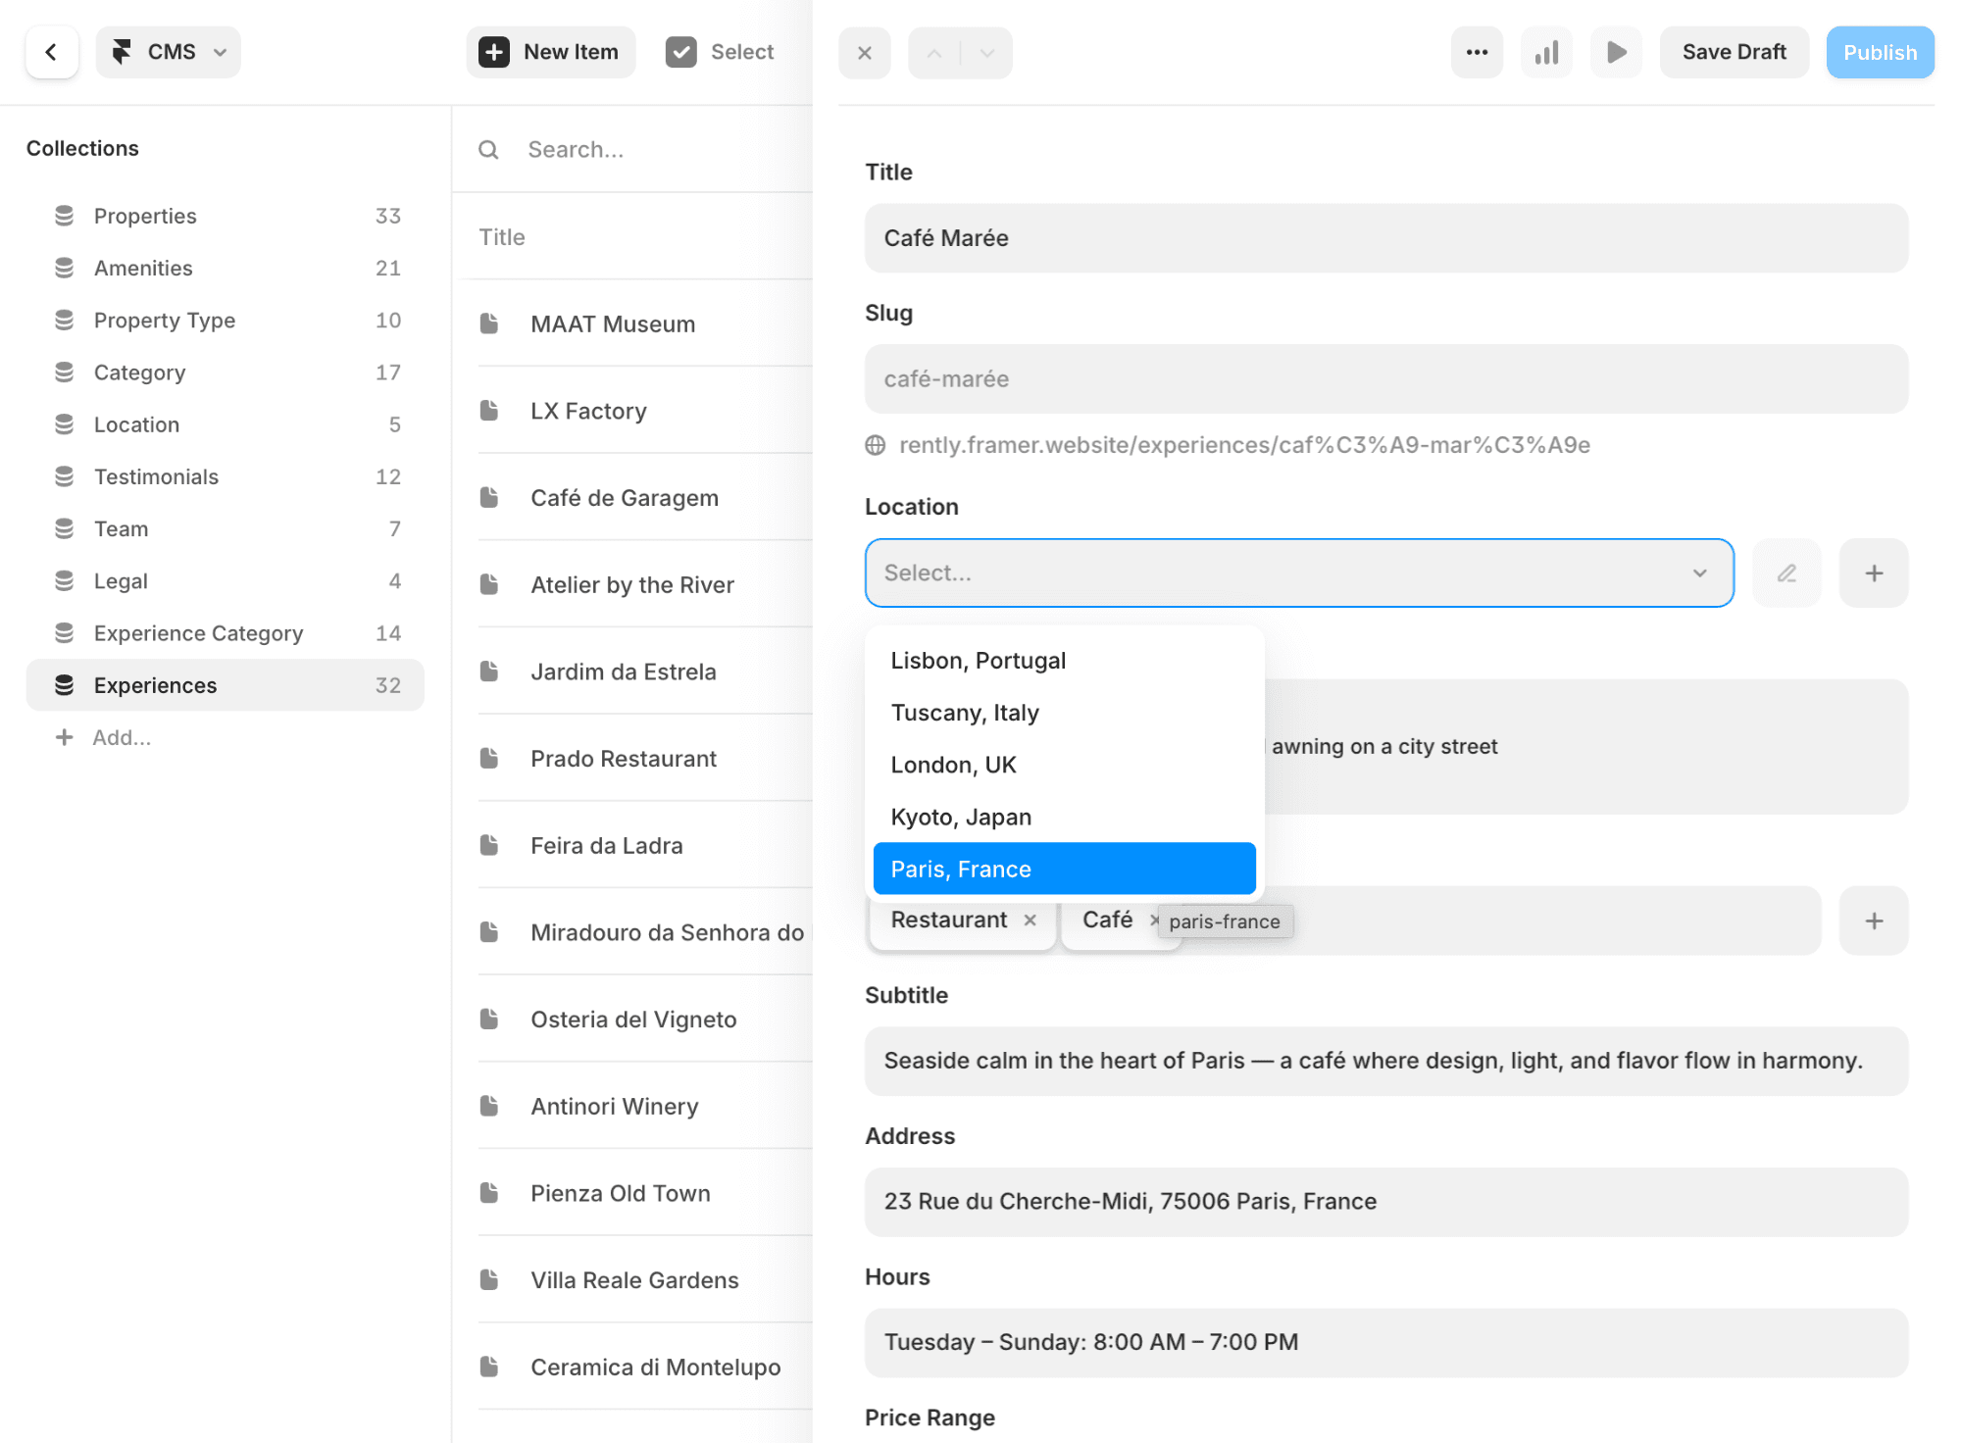This screenshot has height=1443, width=1961.
Task: Open the Testimonials collection
Action: click(x=156, y=476)
